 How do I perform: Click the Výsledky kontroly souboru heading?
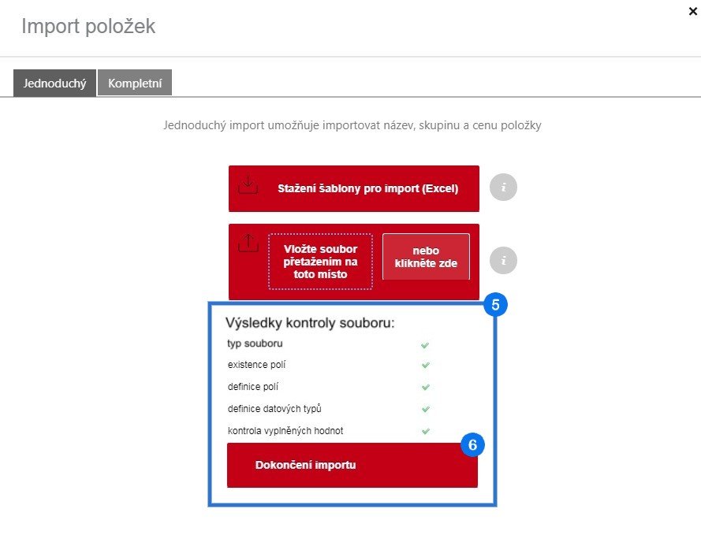(310, 323)
